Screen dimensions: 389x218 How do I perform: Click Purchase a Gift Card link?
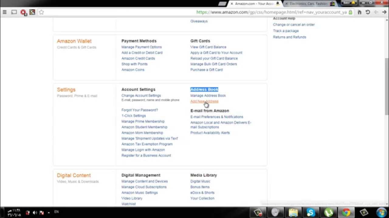(x=207, y=70)
